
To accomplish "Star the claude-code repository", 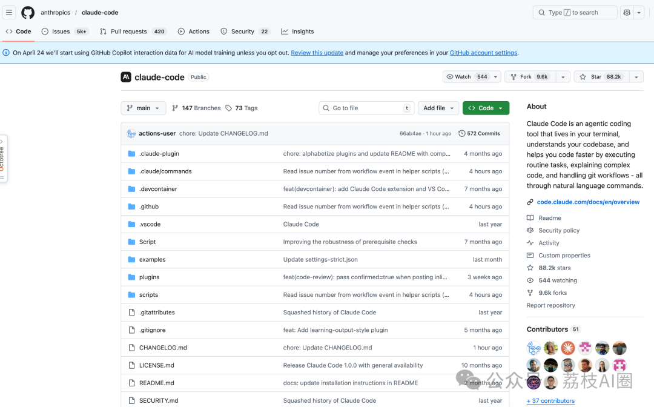I will 602,77.
